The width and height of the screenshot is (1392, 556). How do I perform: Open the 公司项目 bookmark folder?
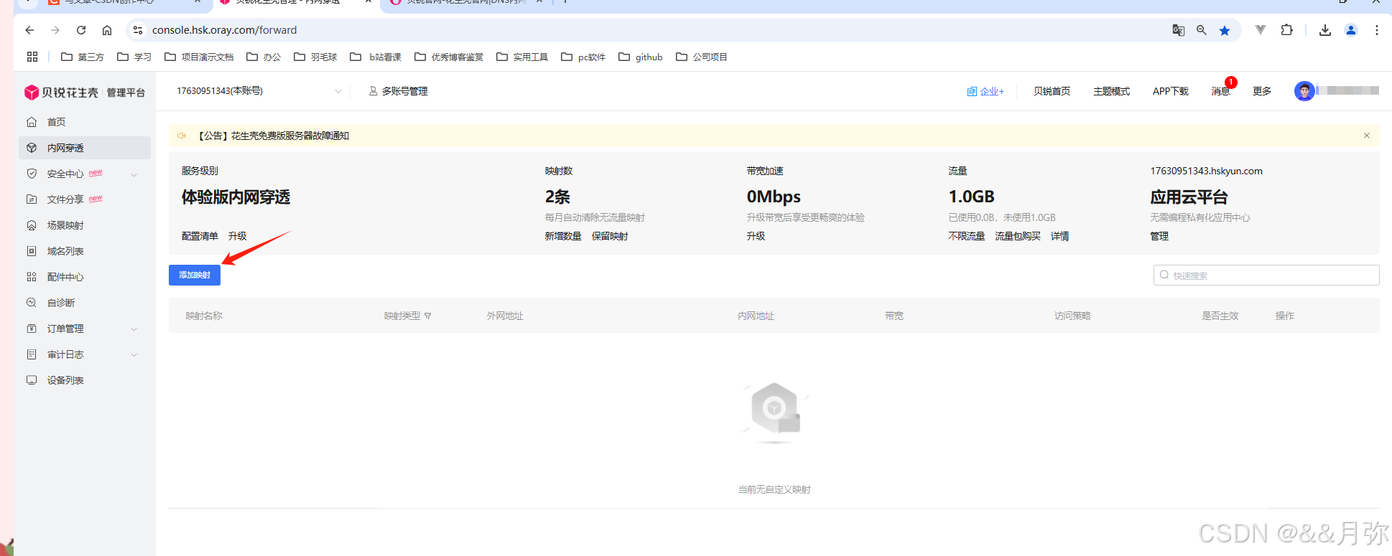[702, 57]
